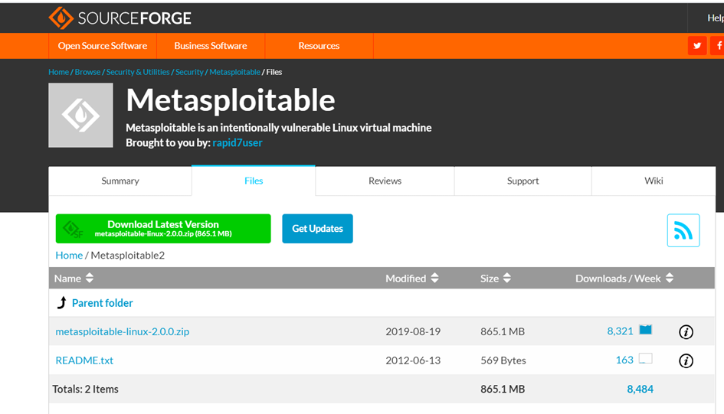
Task: Click the SourceForge logo icon
Action: coord(61,18)
